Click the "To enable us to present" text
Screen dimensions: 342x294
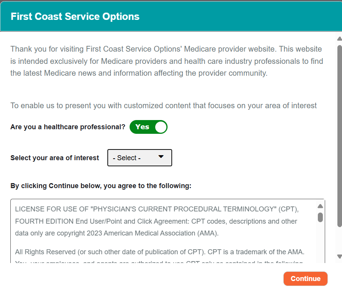(x=164, y=106)
